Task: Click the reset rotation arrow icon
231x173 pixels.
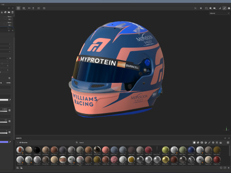Action: [44, 8]
